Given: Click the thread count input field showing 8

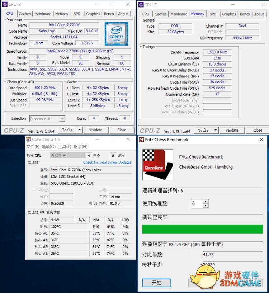Looking at the screenshot, I should 197,203.
